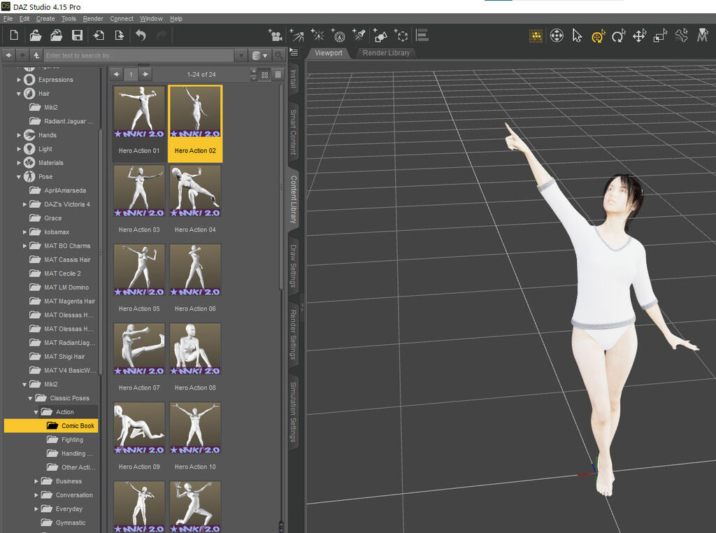Switch to the Render Library tab
The width and height of the screenshot is (716, 533).
[386, 53]
